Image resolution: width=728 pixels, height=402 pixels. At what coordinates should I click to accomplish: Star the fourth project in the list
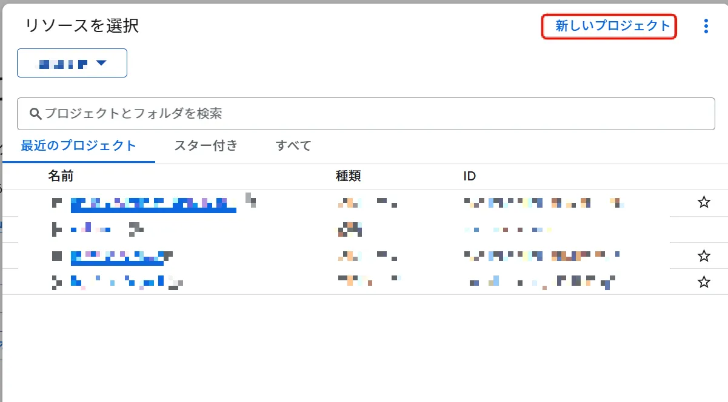(705, 281)
